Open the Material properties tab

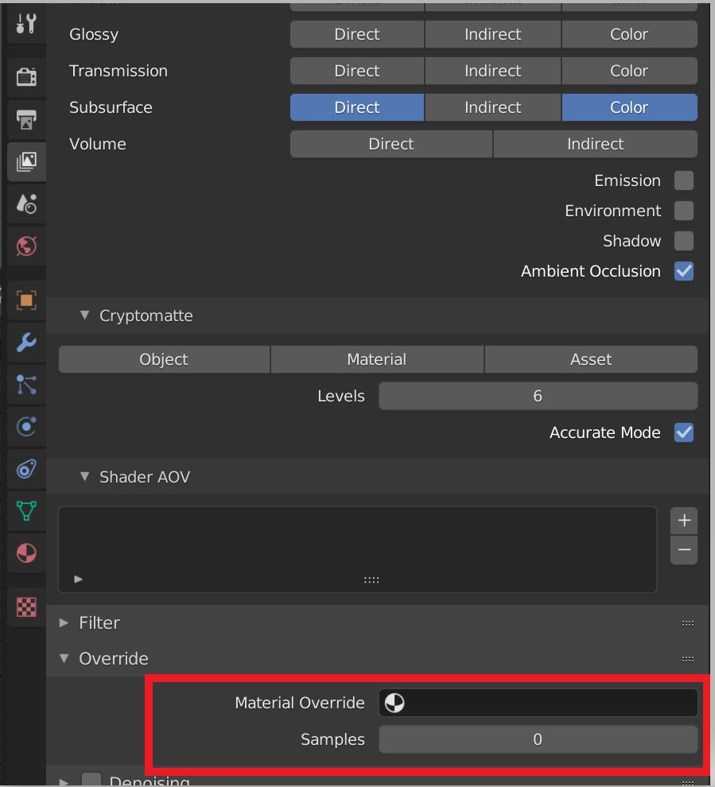click(26, 553)
